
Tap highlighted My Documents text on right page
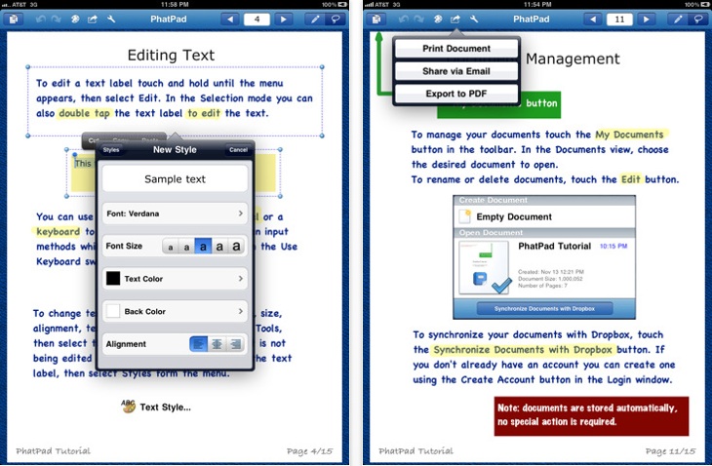click(x=629, y=135)
